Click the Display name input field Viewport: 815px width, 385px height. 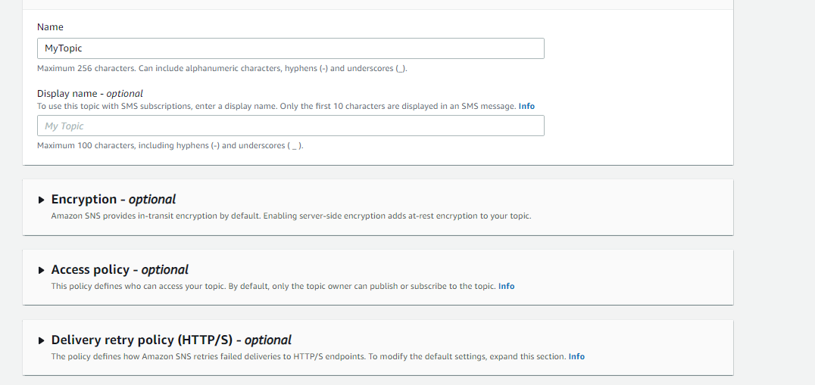[290, 126]
